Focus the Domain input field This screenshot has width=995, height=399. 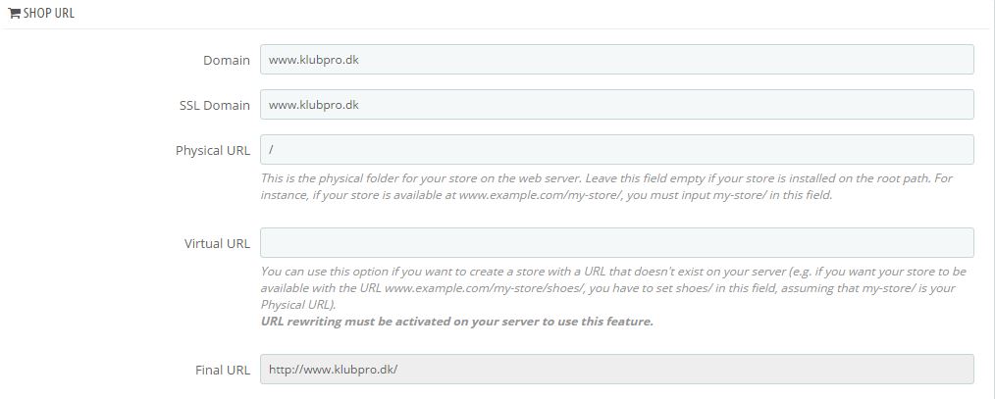pos(617,60)
